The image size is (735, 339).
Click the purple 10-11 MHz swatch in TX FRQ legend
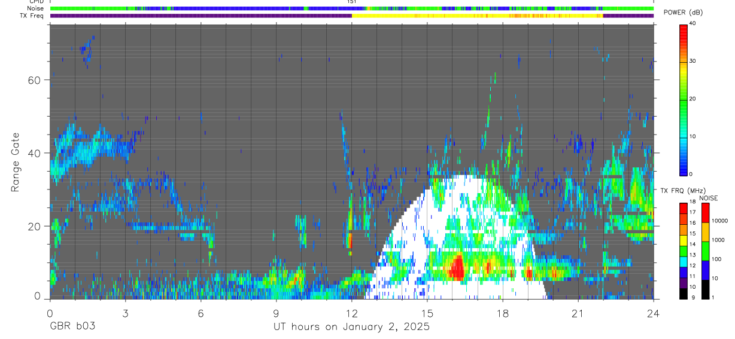coord(683,283)
